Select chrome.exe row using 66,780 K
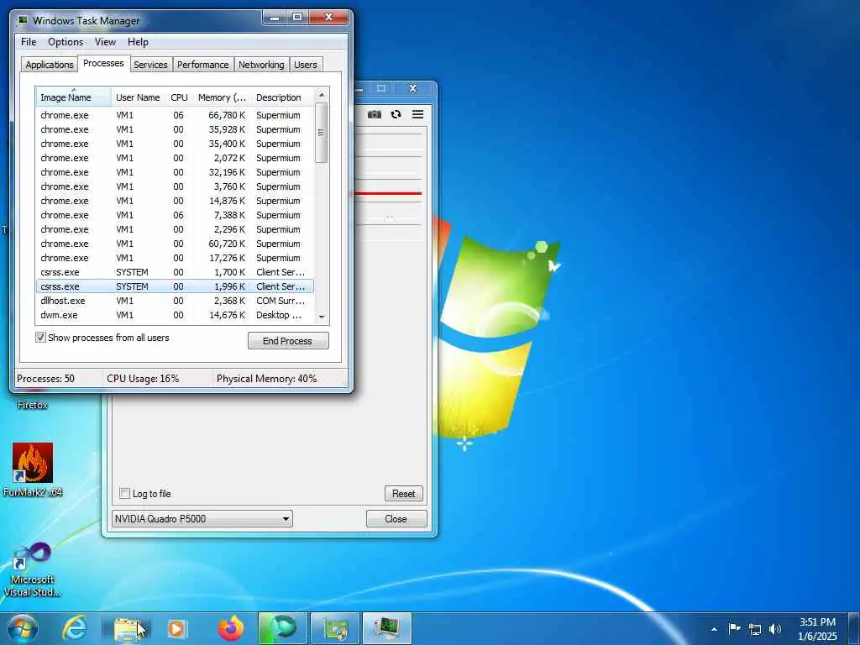Viewport: 860px width, 645px height. (x=175, y=115)
